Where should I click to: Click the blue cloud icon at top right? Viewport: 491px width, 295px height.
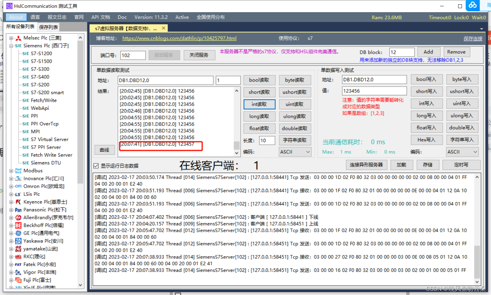tap(473, 5)
